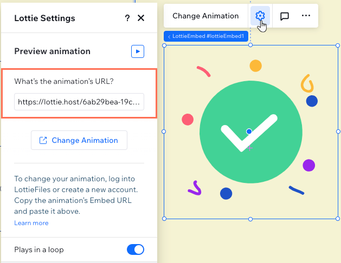The image size is (341, 263).
Task: Open the more actions ellipsis menu
Action: 306,15
